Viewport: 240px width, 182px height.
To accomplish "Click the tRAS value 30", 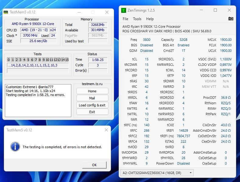I will (x=146, y=81).
